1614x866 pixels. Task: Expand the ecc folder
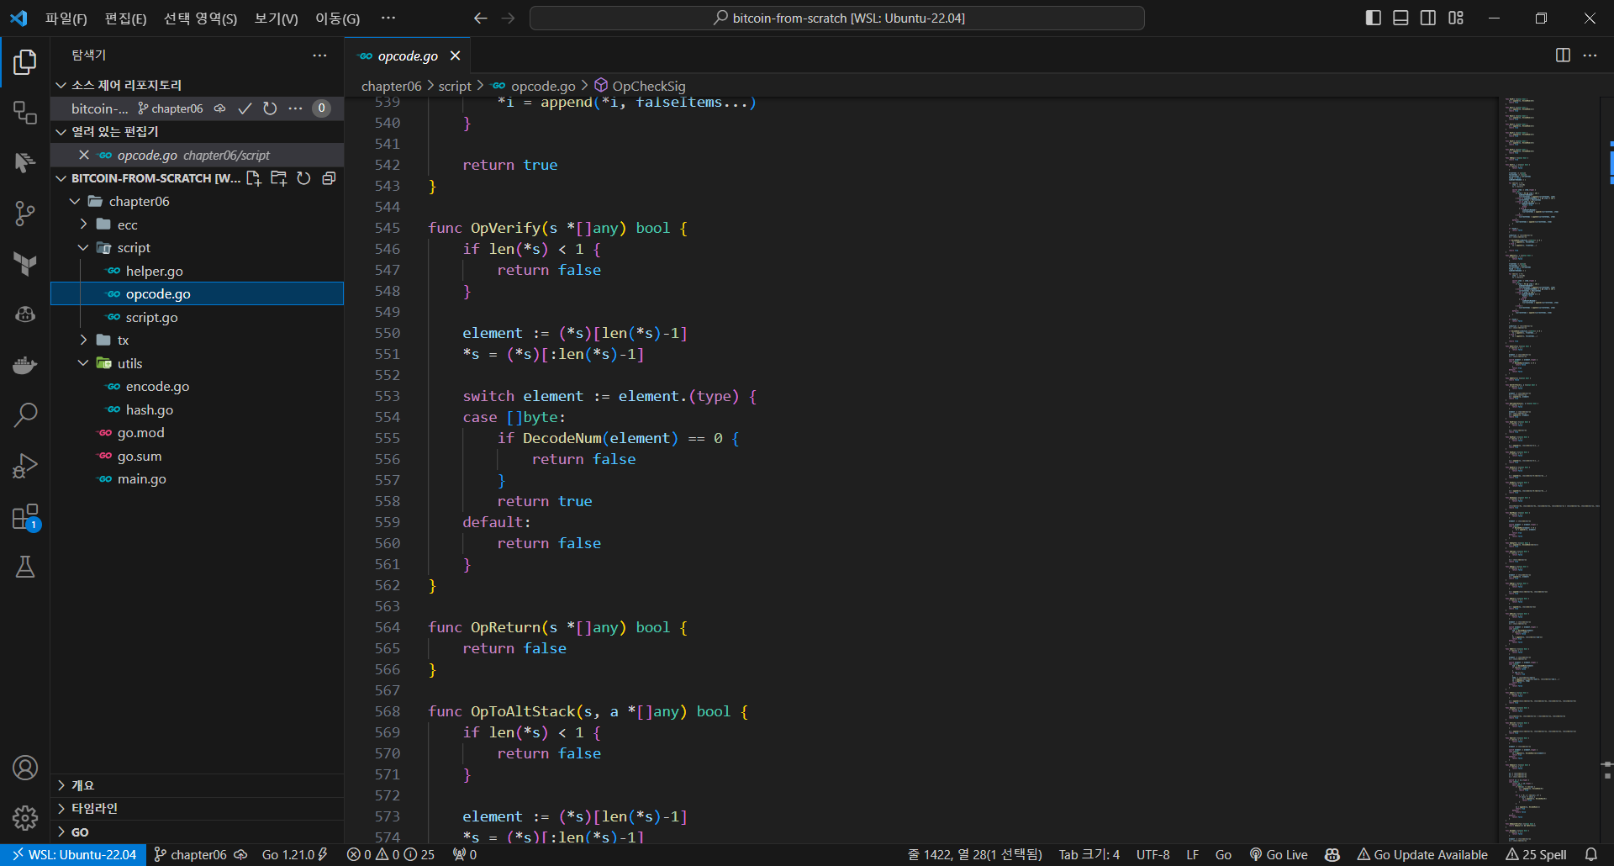tap(83, 224)
